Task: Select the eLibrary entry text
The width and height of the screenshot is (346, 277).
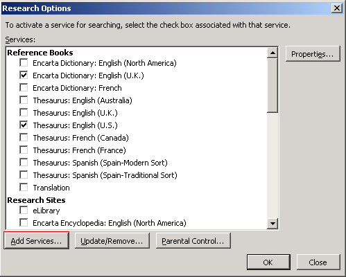Action: tap(46, 211)
